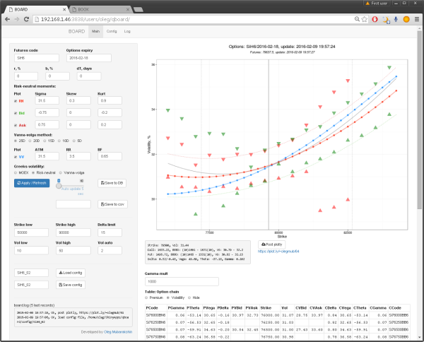Click the Save to csv button
The image size is (424, 342).
tap(112, 204)
